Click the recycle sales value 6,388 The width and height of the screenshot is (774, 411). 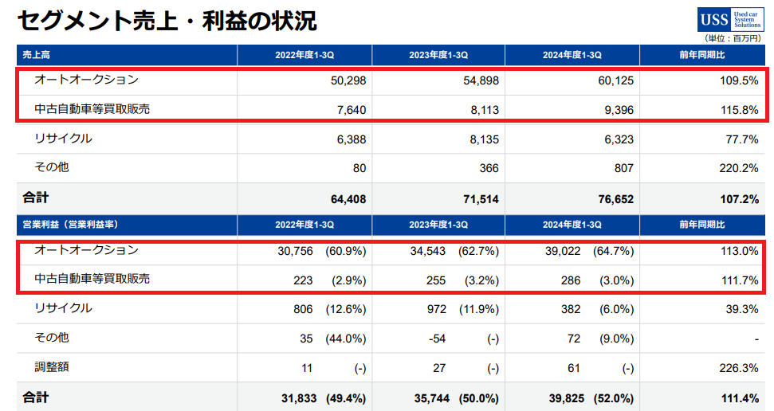352,139
